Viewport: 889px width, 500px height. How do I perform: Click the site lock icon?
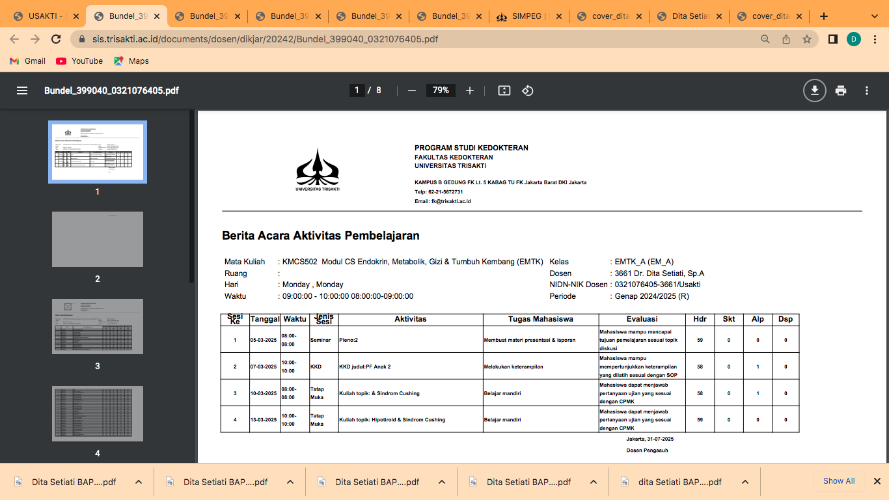pyautogui.click(x=82, y=39)
